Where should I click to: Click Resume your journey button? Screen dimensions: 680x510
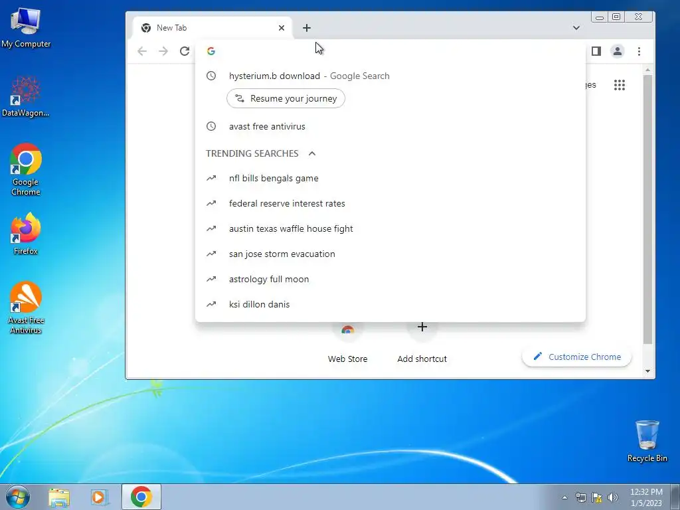click(286, 98)
